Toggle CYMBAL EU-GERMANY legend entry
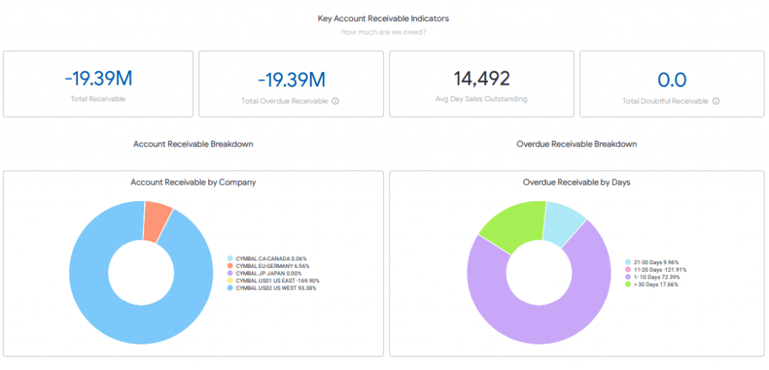The image size is (769, 370). (x=268, y=266)
